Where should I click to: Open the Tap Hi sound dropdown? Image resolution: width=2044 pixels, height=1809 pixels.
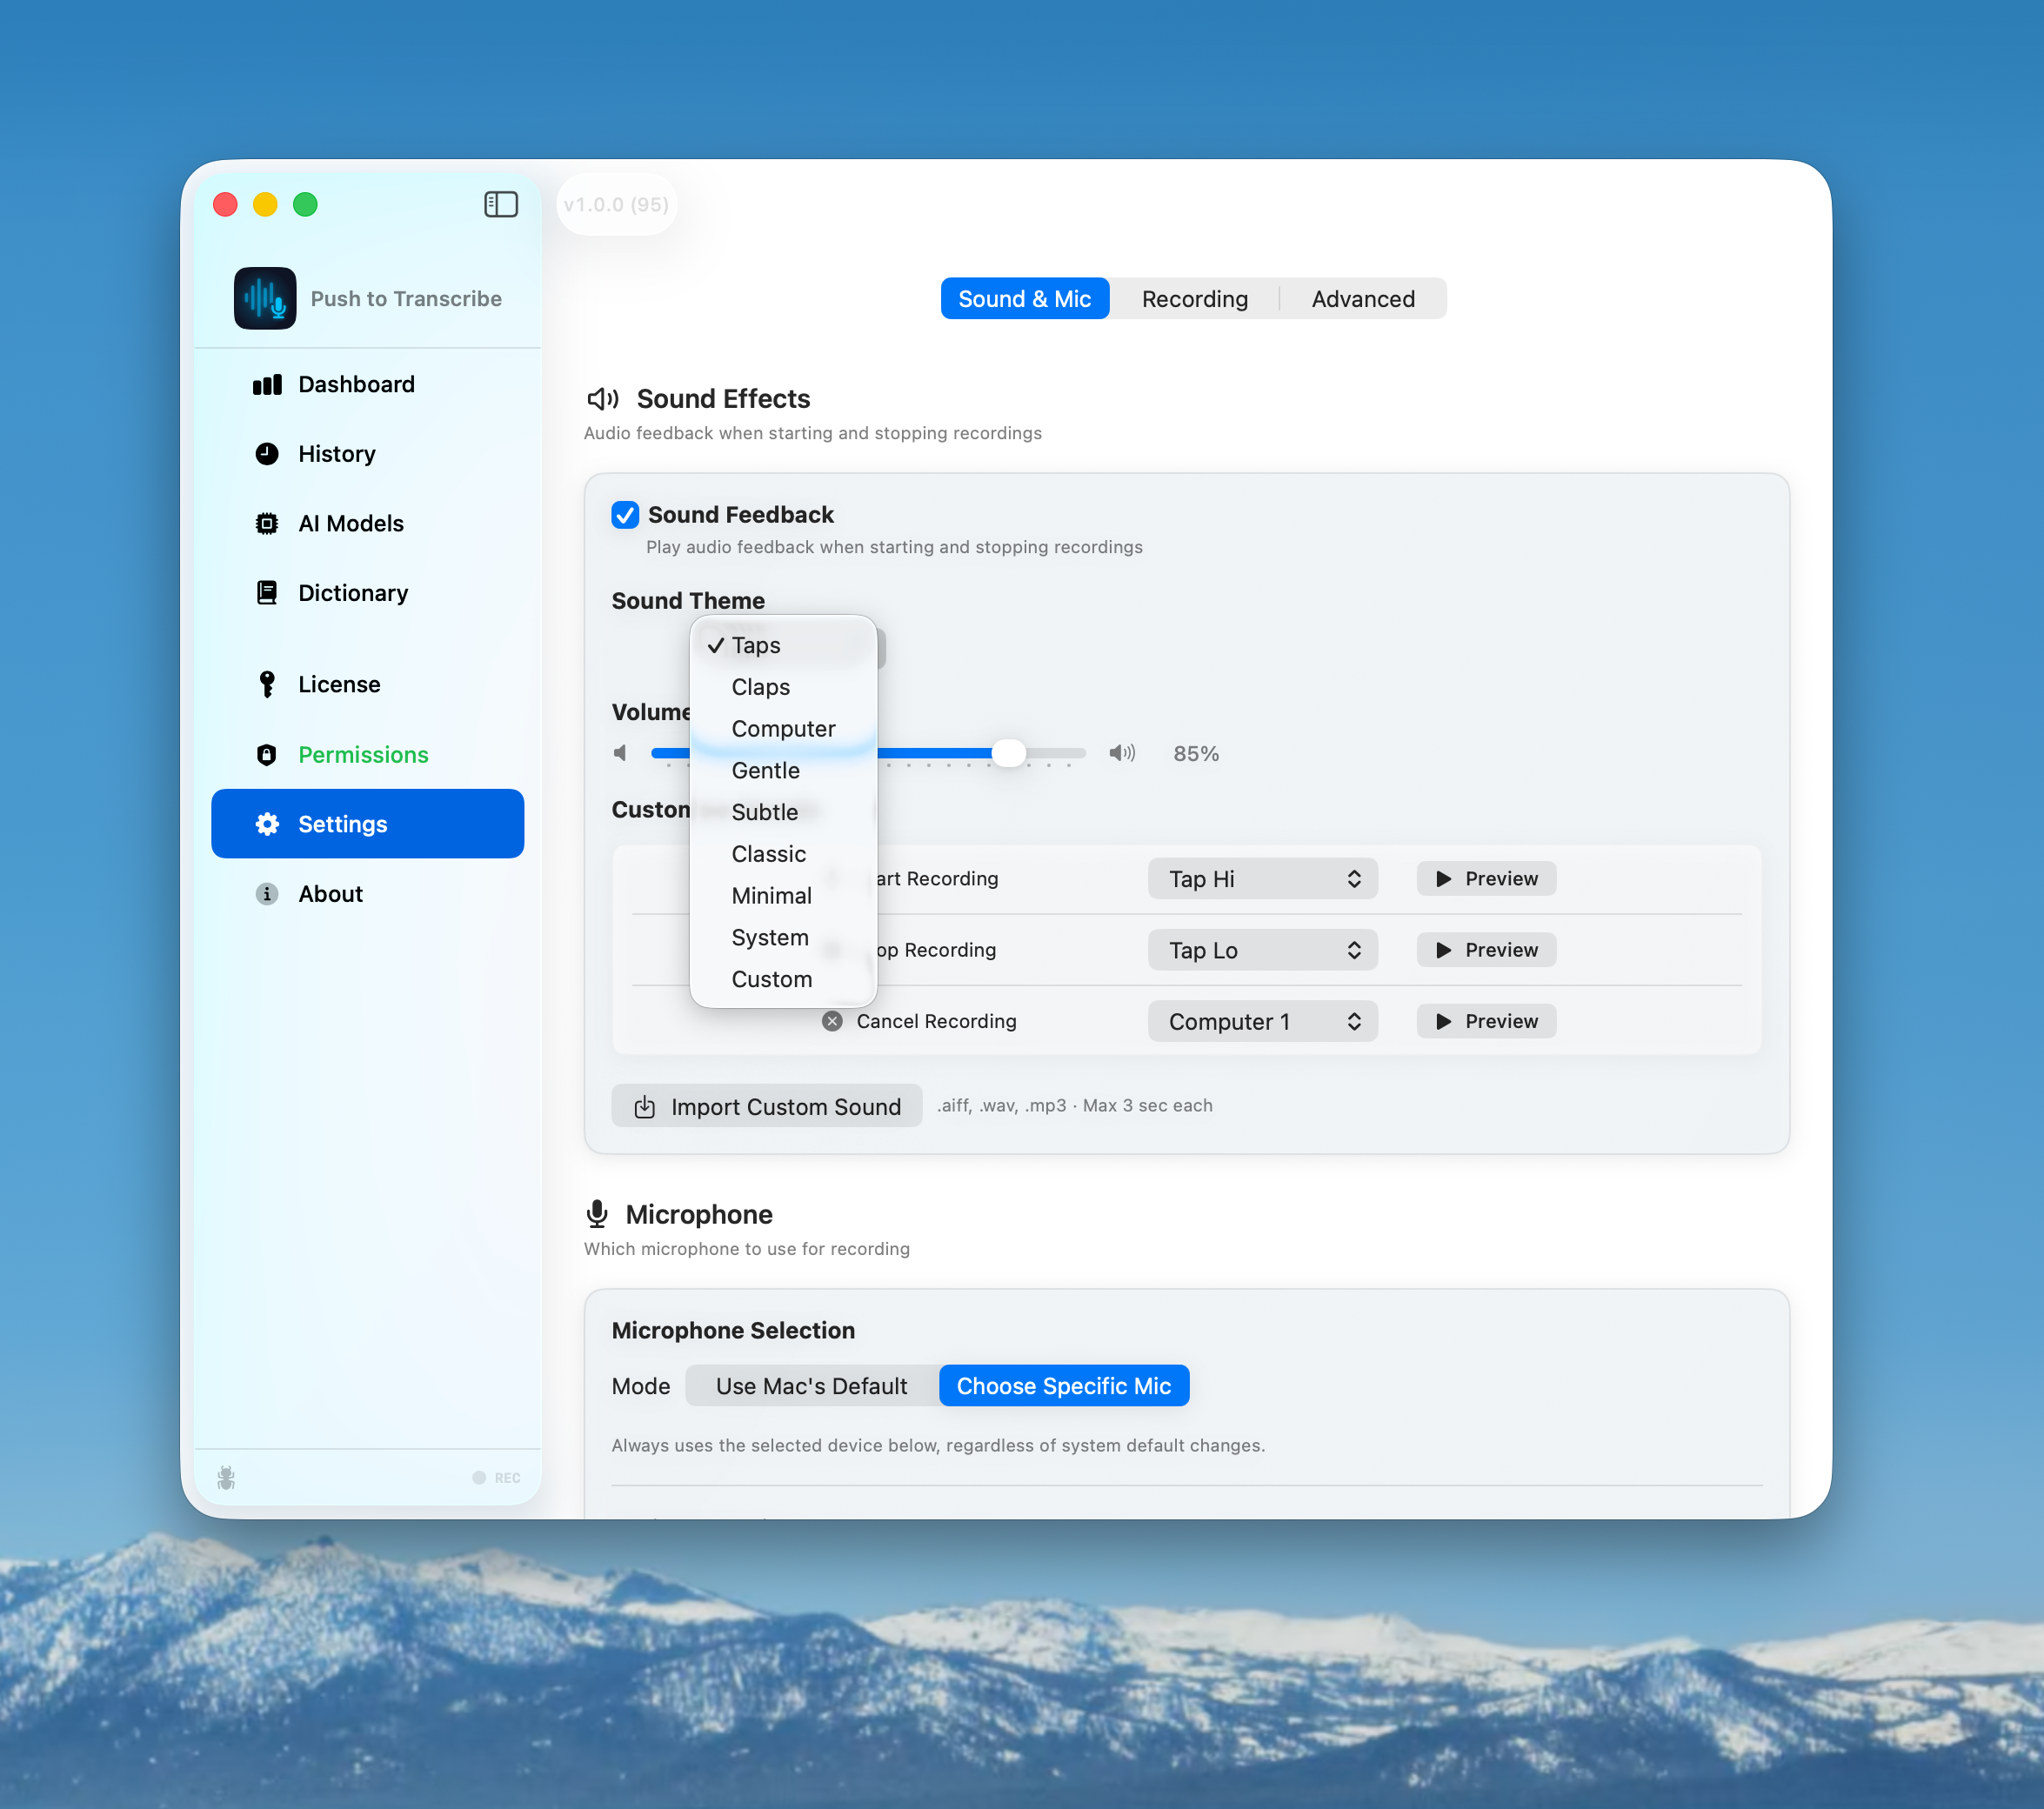coord(1262,878)
